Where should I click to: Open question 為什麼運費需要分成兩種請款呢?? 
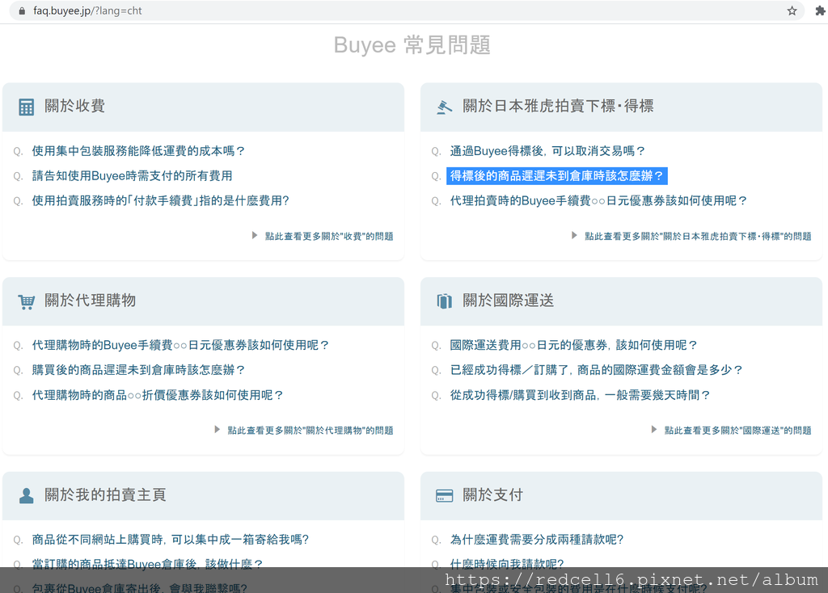tap(537, 539)
